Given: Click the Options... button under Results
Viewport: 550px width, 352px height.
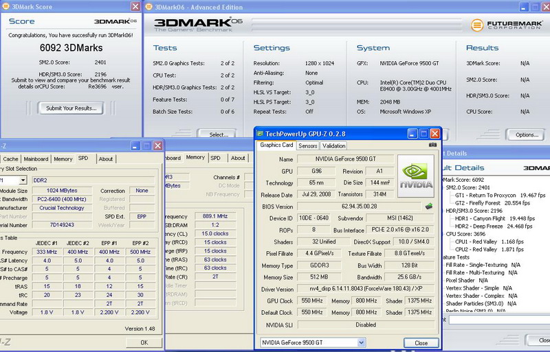Looking at the screenshot, I should pyautogui.click(x=527, y=134).
